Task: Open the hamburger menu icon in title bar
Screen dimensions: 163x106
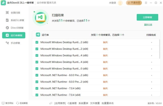Action: point(146,3)
